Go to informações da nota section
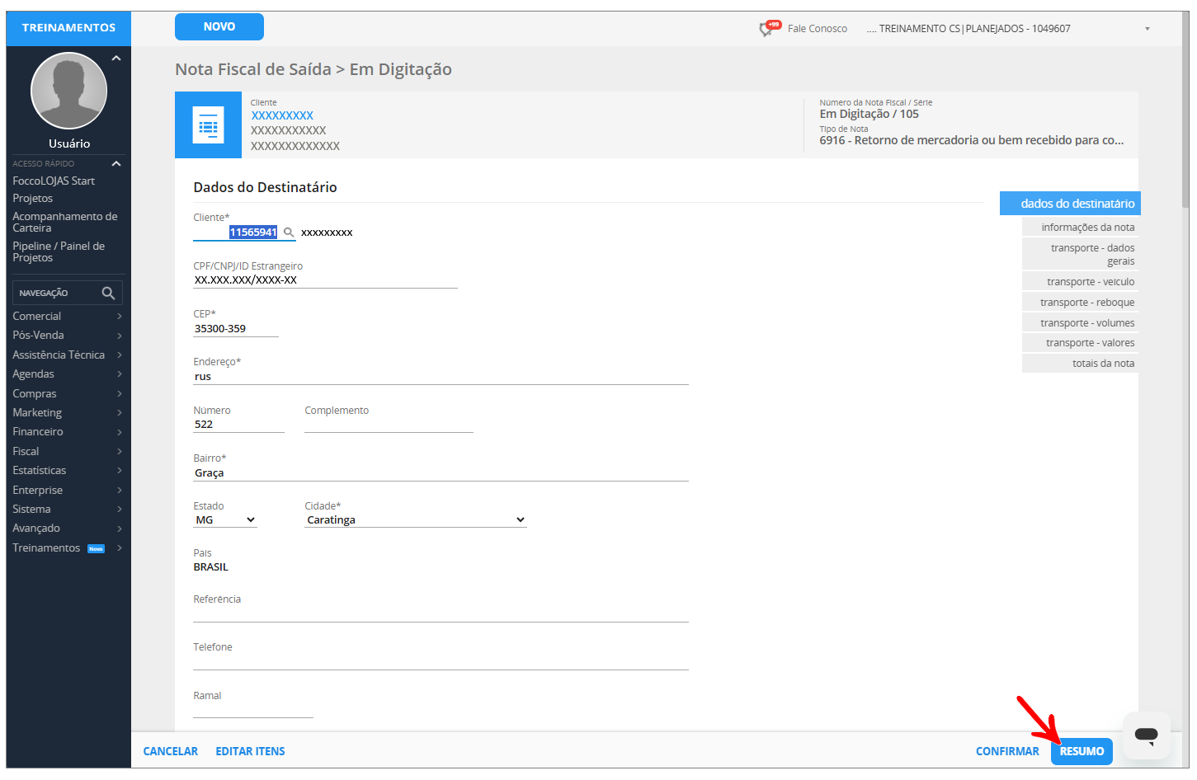The image size is (1197, 780). 1086,228
